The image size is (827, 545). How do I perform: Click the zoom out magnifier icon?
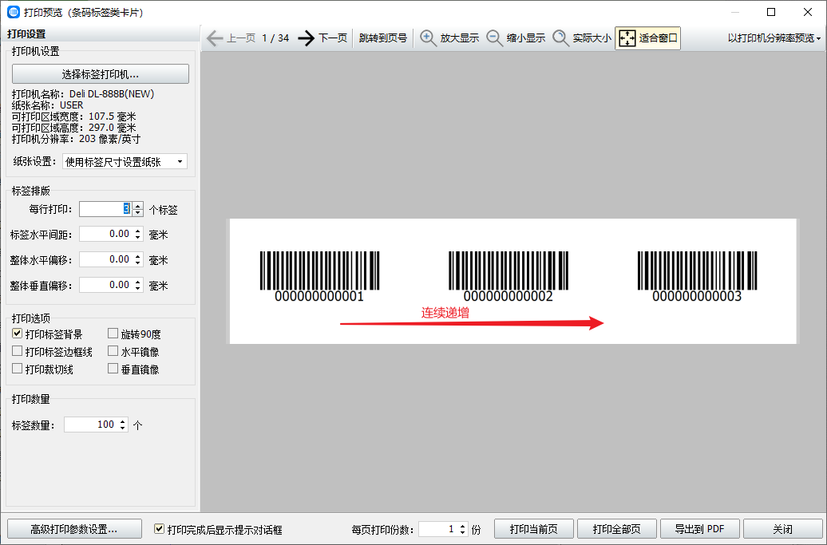point(494,38)
